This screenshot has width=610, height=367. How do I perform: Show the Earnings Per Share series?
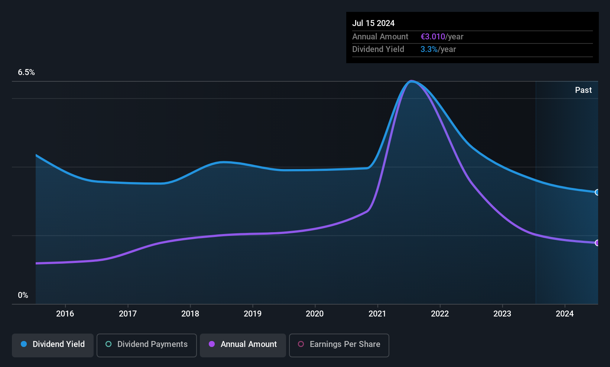click(339, 345)
